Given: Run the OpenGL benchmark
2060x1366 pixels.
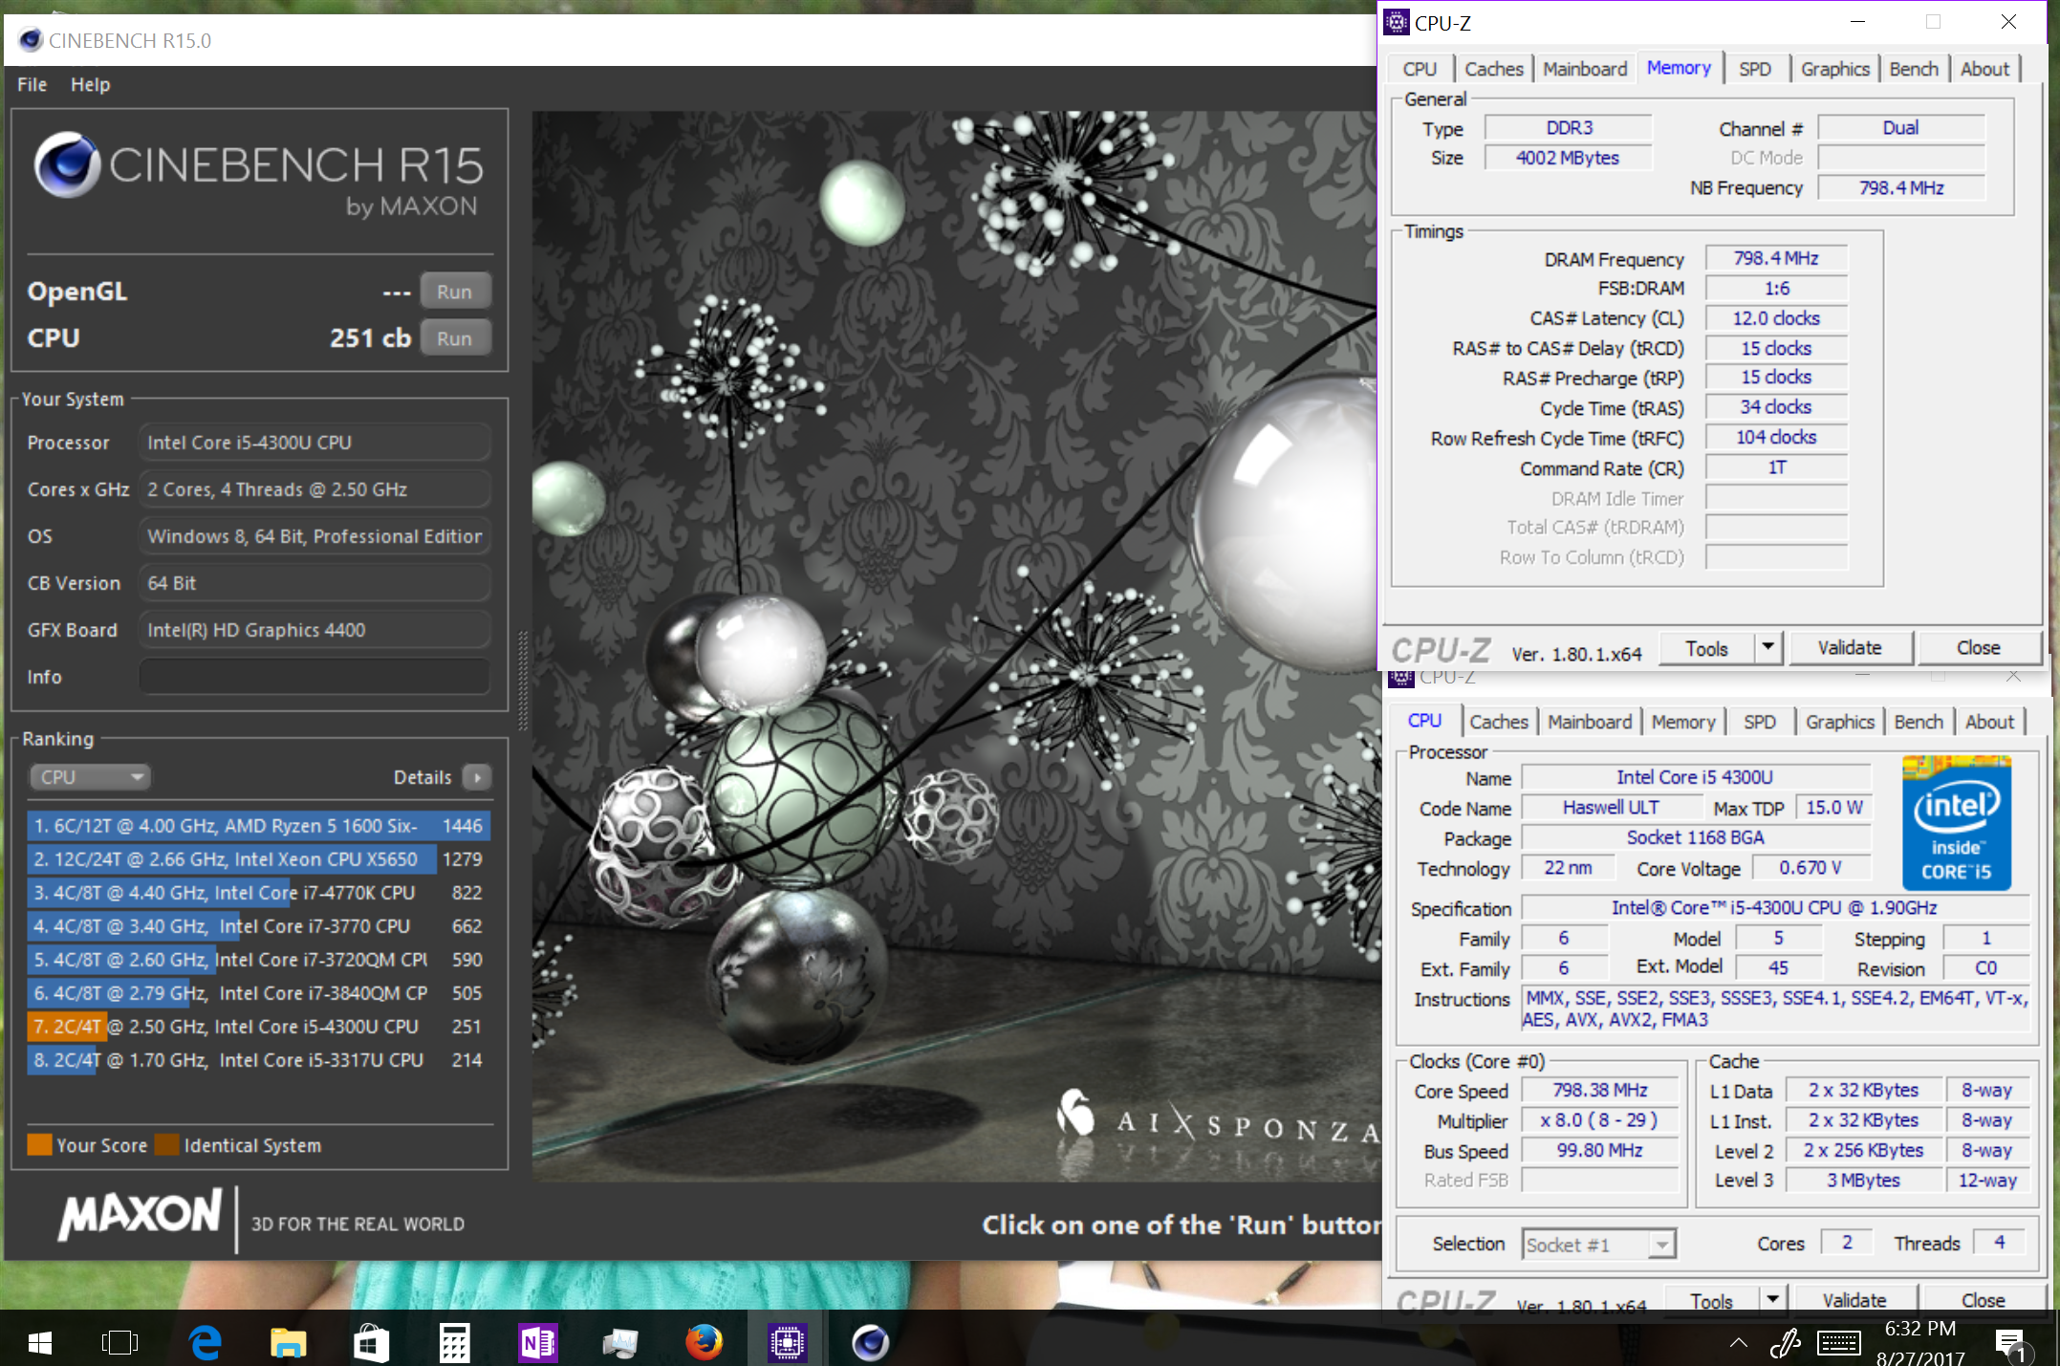Looking at the screenshot, I should (x=454, y=292).
